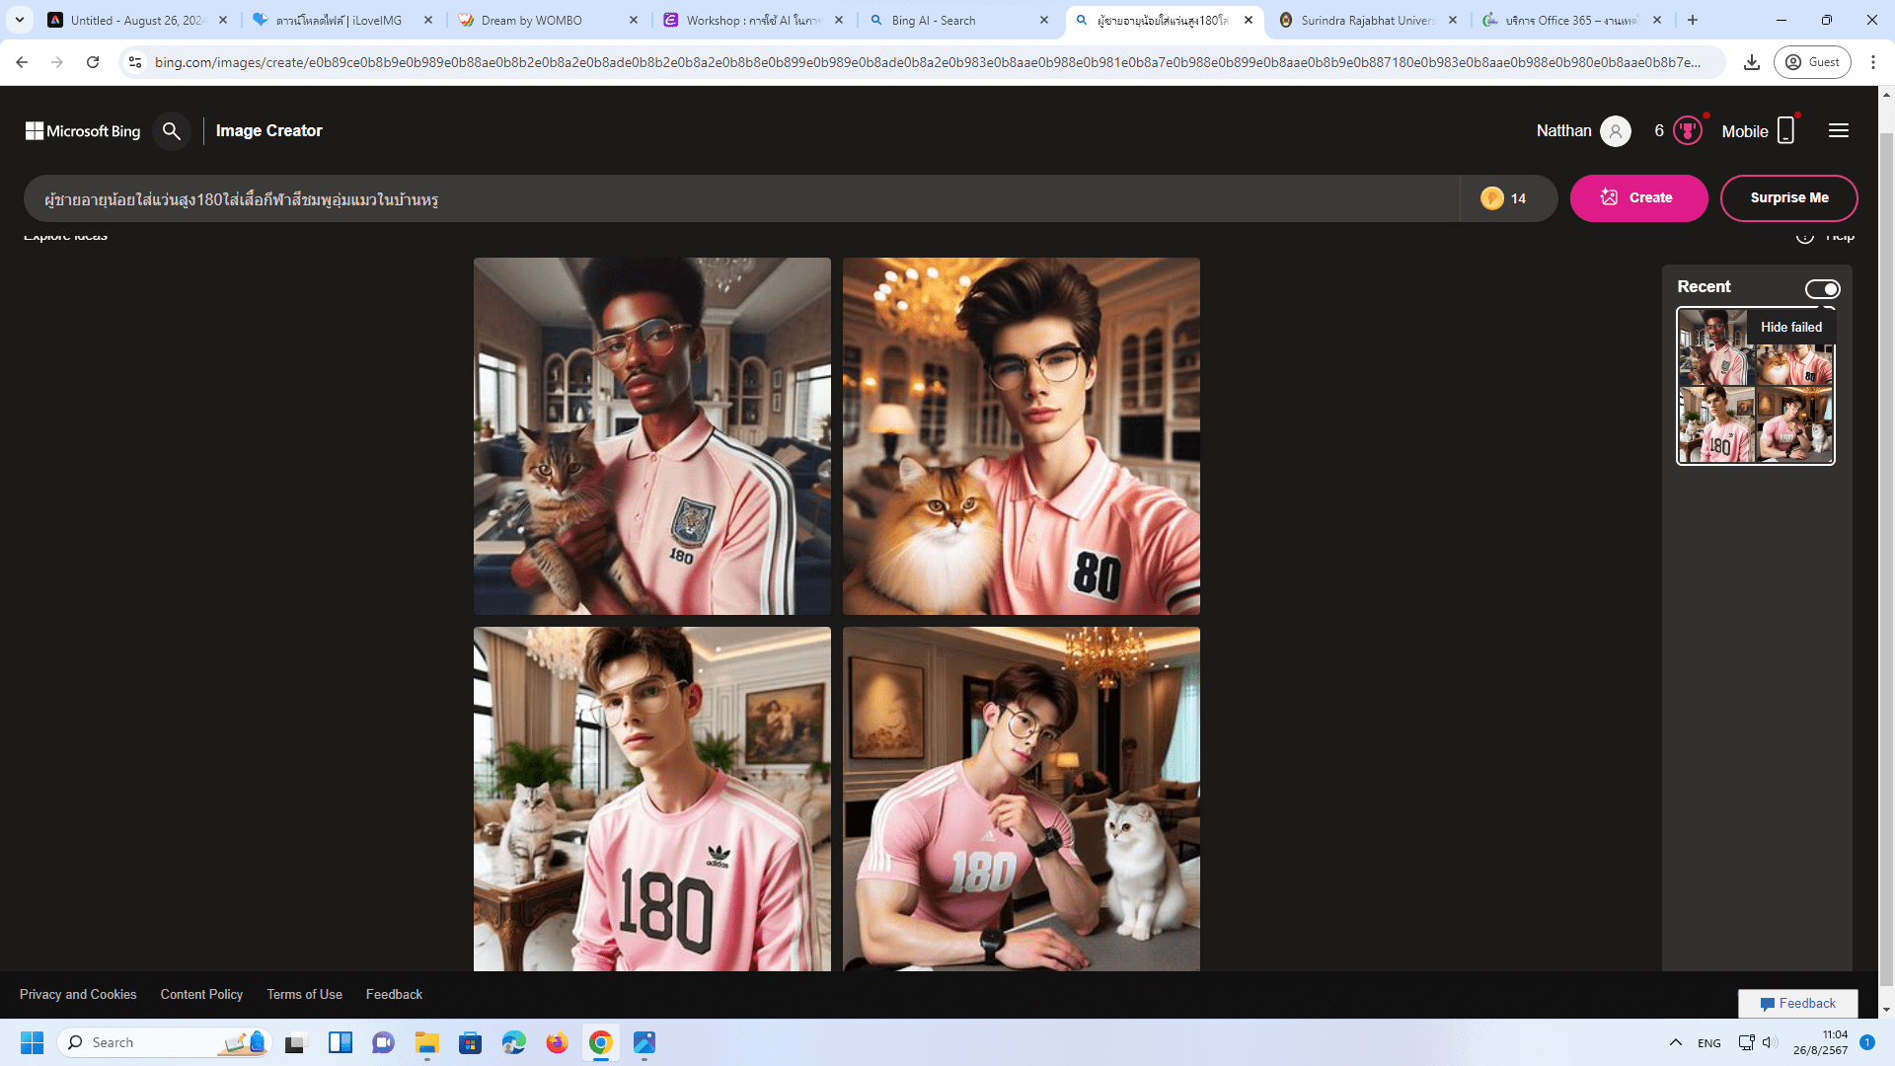This screenshot has width=1895, height=1066.
Task: Open the Mobile phone icon
Action: [x=1785, y=131]
